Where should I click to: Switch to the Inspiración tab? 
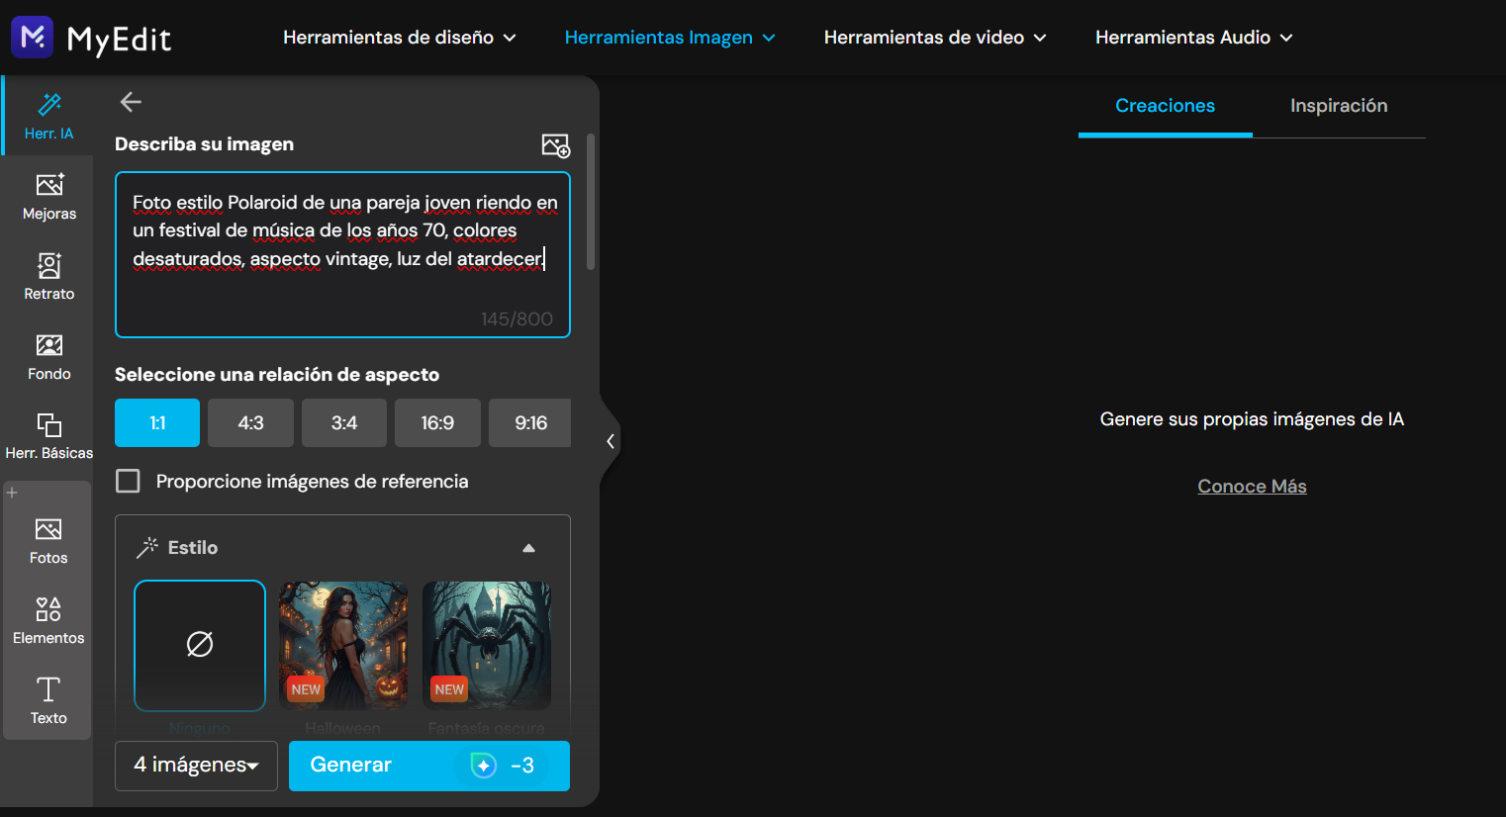[1338, 106]
